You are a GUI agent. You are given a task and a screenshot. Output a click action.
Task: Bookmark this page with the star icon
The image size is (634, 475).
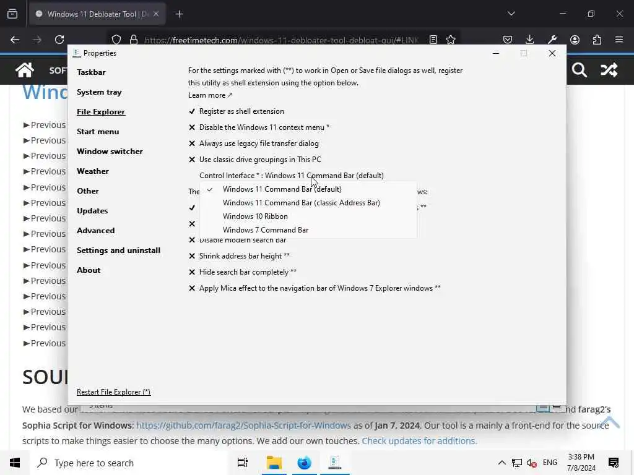pyautogui.click(x=451, y=40)
